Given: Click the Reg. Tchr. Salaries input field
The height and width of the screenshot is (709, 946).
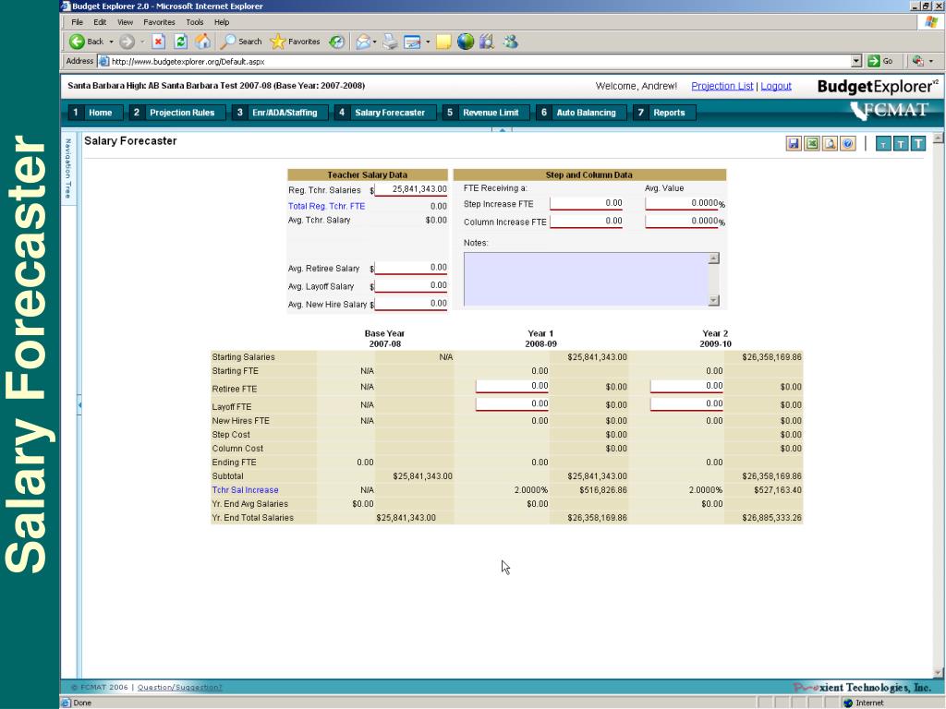Looking at the screenshot, I should (411, 187).
